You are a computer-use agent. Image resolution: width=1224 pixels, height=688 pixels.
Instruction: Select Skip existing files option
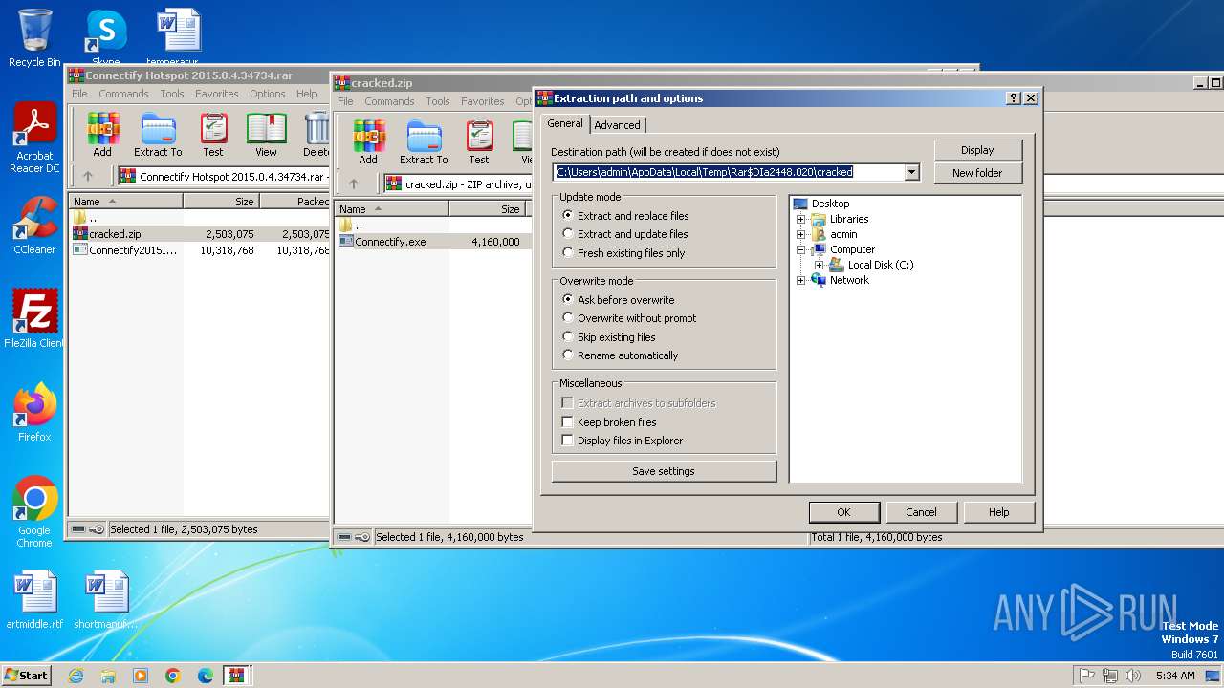(608, 337)
